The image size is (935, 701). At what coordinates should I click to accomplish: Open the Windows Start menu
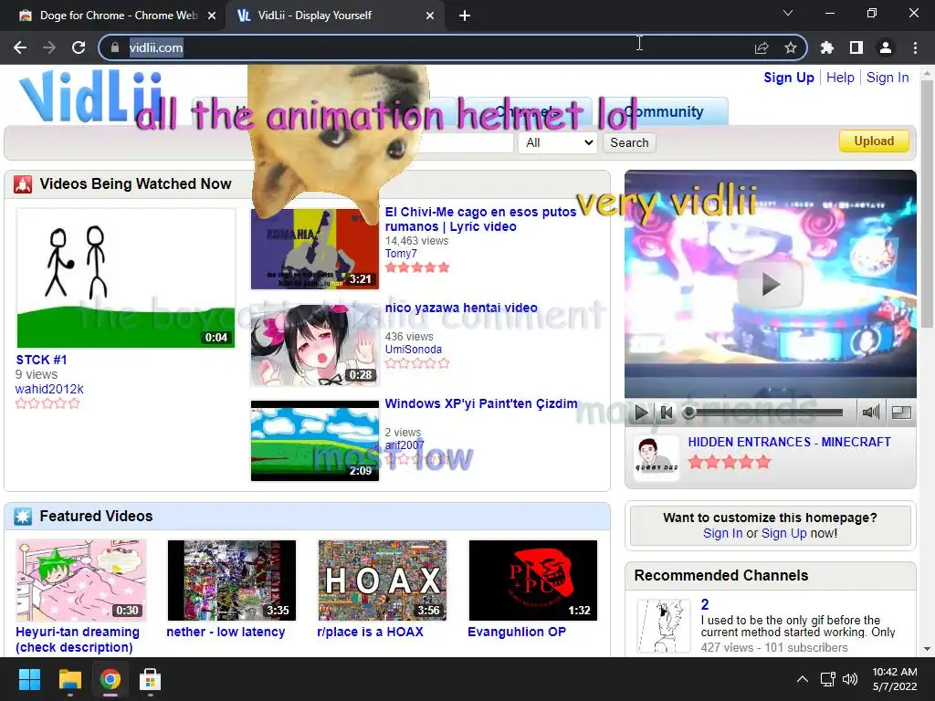coord(29,679)
